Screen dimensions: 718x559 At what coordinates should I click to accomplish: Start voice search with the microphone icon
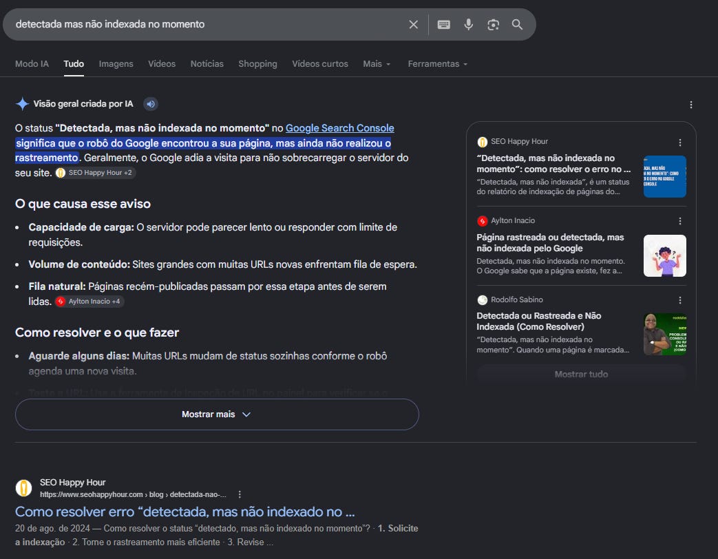coord(468,25)
